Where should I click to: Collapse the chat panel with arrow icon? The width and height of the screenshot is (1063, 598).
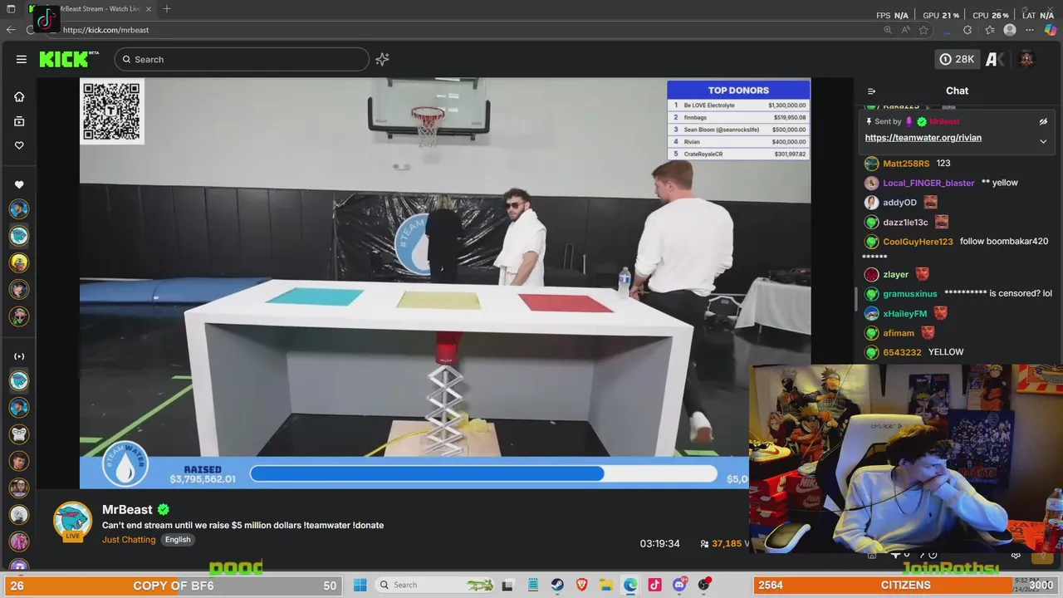click(871, 91)
